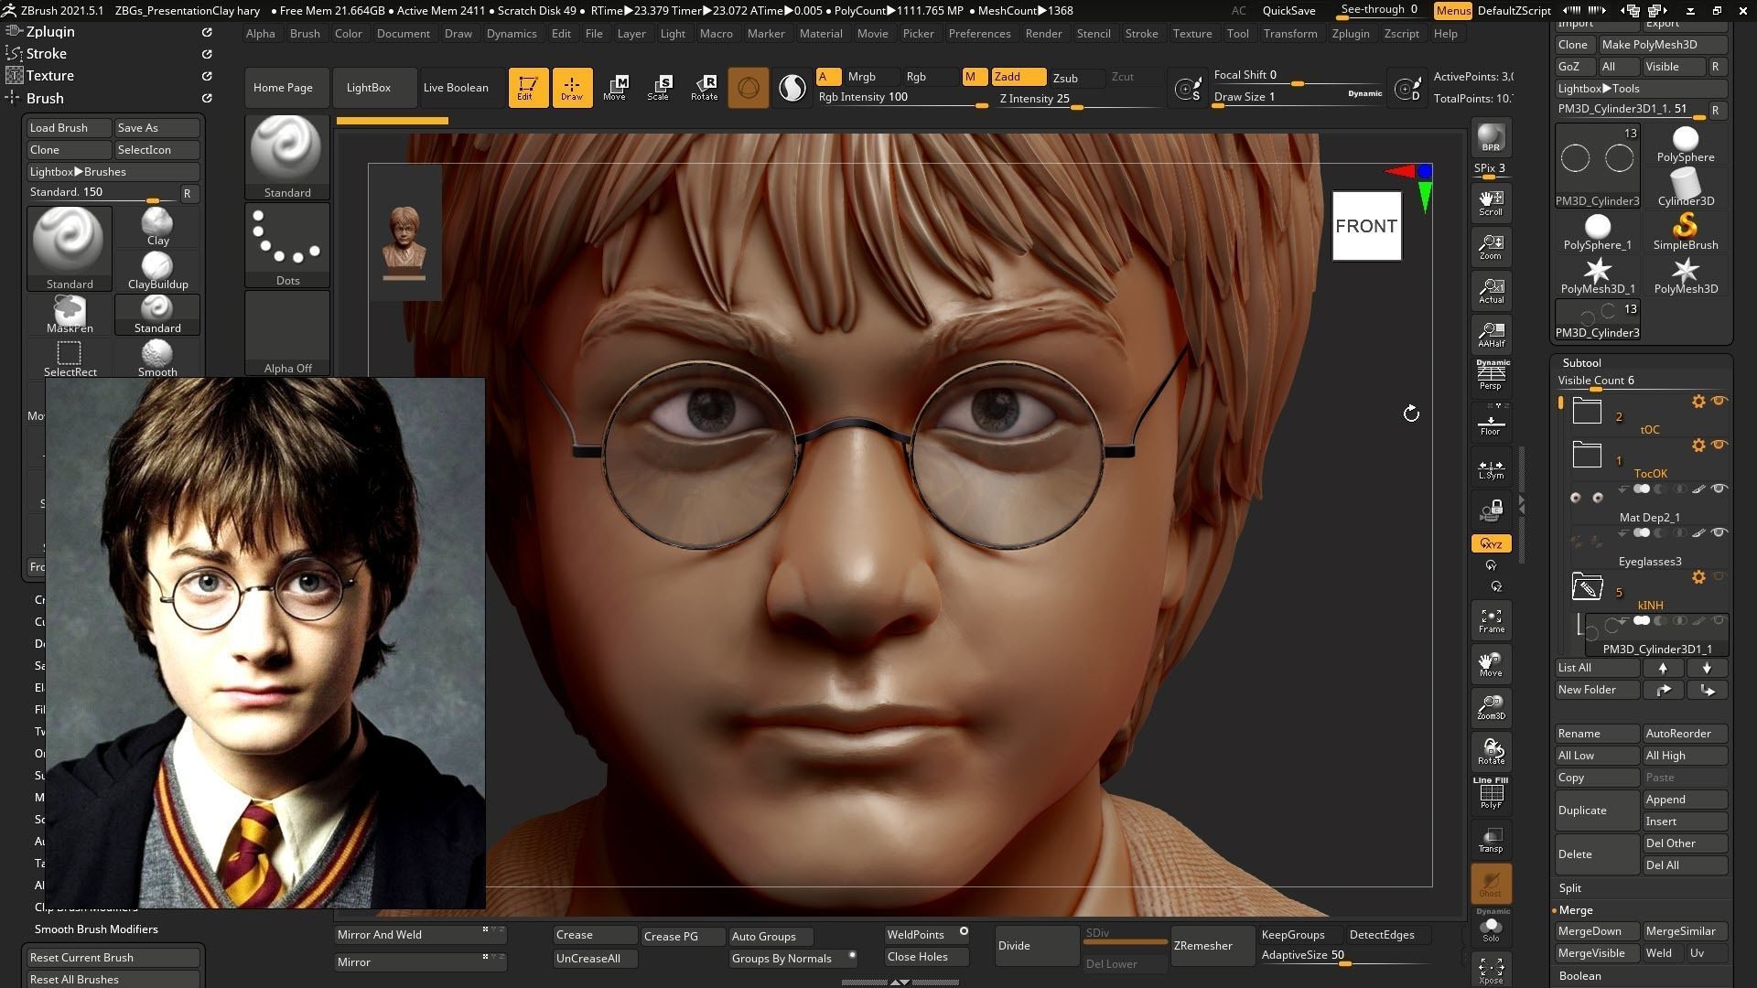Expand the Texture palette
This screenshot has height=988, width=1757.
point(49,76)
